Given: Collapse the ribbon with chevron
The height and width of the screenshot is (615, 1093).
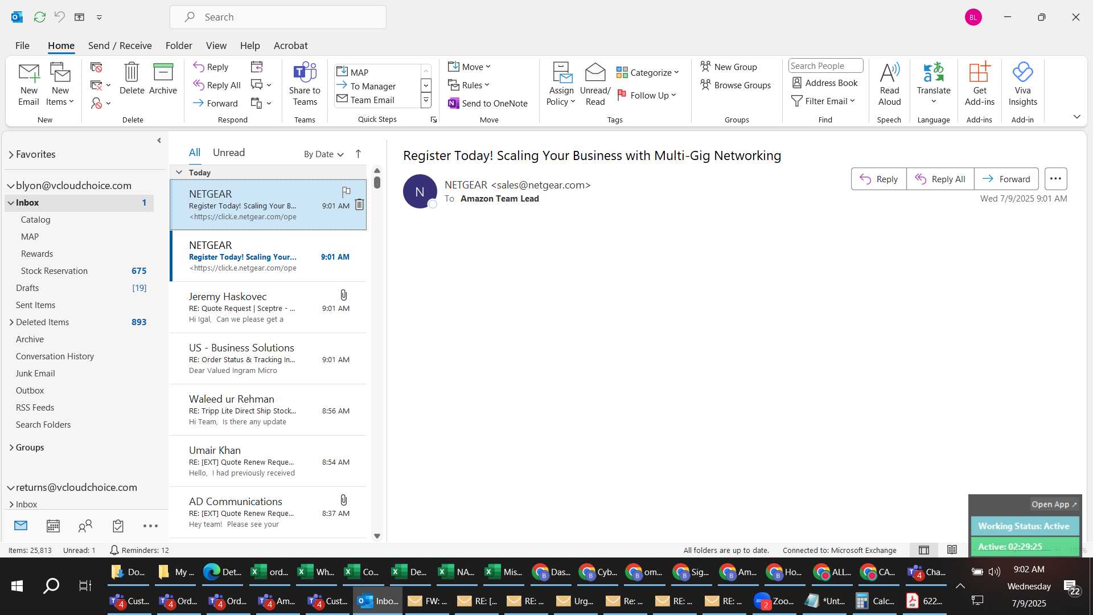Looking at the screenshot, I should point(1076,117).
